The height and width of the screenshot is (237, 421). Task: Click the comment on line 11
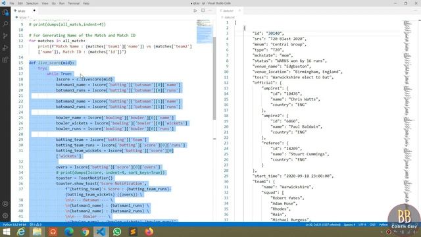pyautogui.click(x=82, y=36)
